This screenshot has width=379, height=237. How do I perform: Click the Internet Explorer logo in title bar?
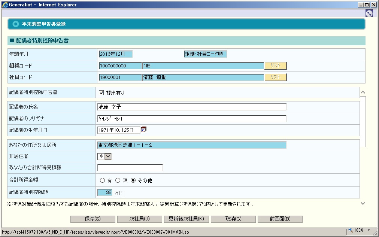coord(5,5)
